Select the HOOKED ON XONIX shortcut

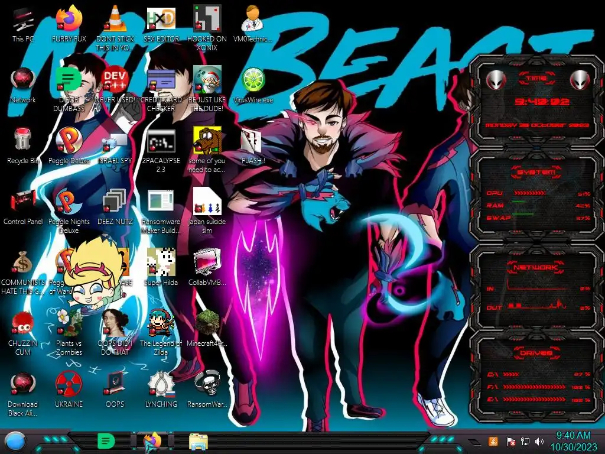207,18
